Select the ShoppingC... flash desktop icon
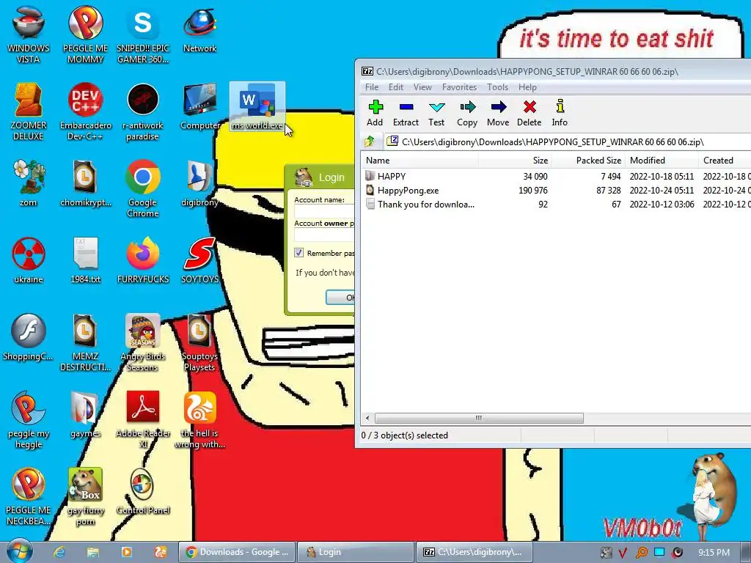The width and height of the screenshot is (751, 563). point(29,337)
